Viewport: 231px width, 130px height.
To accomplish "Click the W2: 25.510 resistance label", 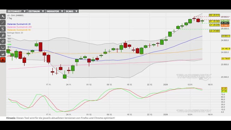I will (214, 15).
